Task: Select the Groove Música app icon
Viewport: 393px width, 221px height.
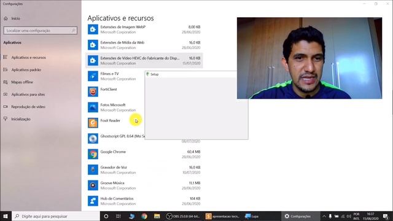Action: pos(93,185)
